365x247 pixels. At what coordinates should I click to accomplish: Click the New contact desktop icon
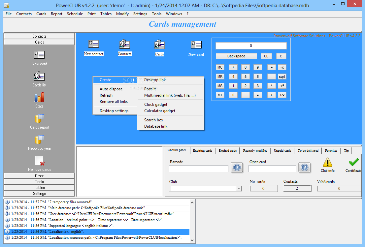tap(94, 44)
